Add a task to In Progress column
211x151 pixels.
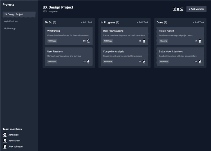coord(142,22)
